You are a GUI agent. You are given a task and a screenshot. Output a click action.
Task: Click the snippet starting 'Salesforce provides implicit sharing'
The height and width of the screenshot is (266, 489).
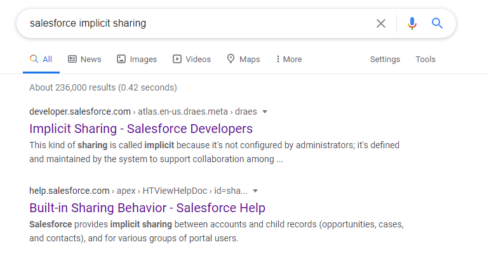[217, 231]
